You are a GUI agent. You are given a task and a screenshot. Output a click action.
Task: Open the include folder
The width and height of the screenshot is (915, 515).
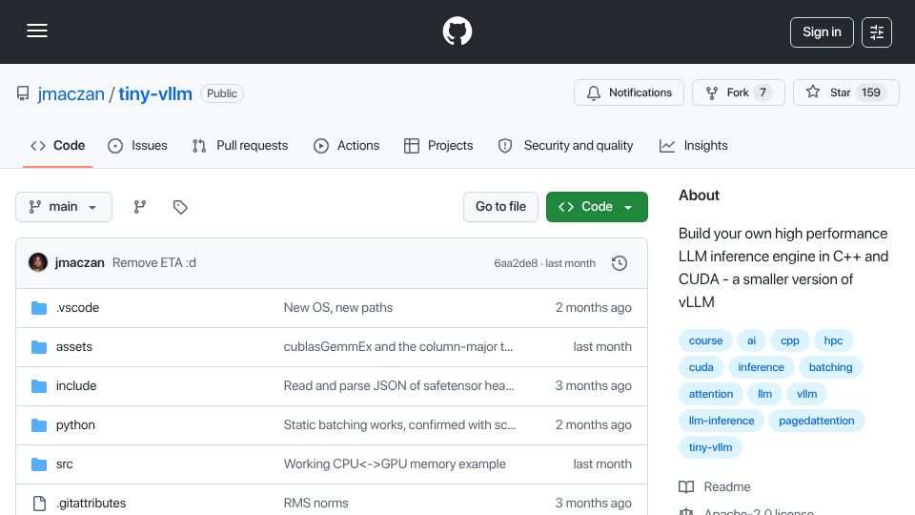[x=76, y=386]
